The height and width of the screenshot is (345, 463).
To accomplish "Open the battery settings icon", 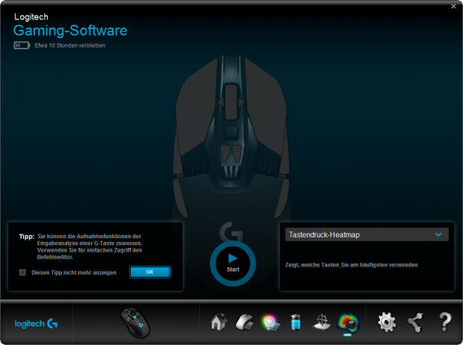I will point(296,323).
